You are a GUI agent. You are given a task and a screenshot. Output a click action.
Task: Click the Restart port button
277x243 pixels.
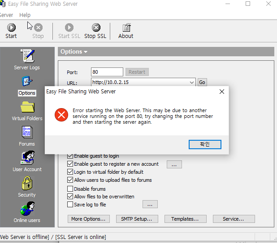(137, 72)
